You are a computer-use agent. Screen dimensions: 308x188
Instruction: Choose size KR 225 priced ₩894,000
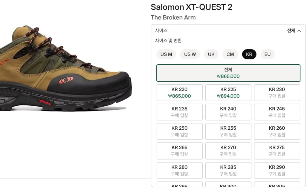point(228,93)
